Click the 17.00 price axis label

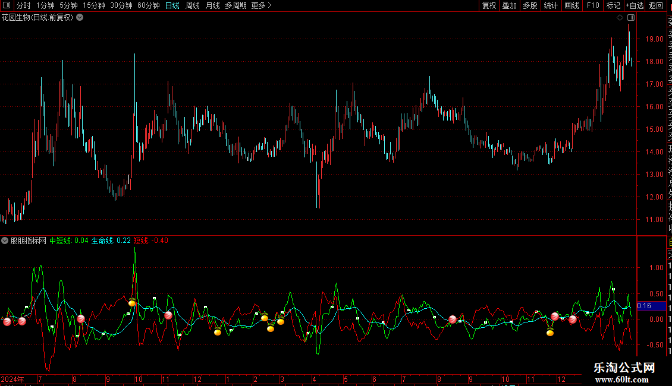[654, 84]
